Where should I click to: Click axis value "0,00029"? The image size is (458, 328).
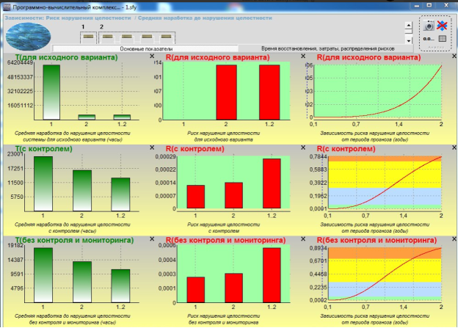click(165, 157)
